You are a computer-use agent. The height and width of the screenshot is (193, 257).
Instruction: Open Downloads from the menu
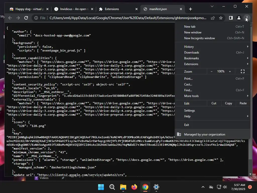pyautogui.click(x=213, y=52)
